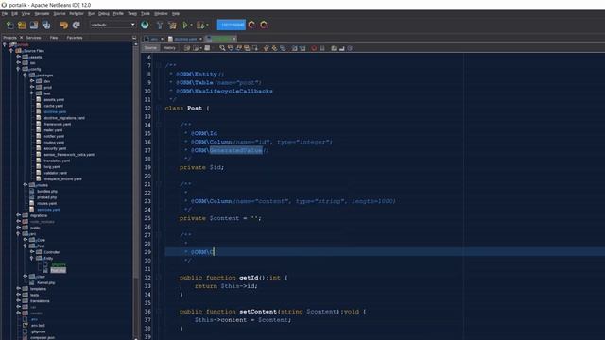Click the New Project toolbar icon

pyautogui.click(x=22, y=25)
